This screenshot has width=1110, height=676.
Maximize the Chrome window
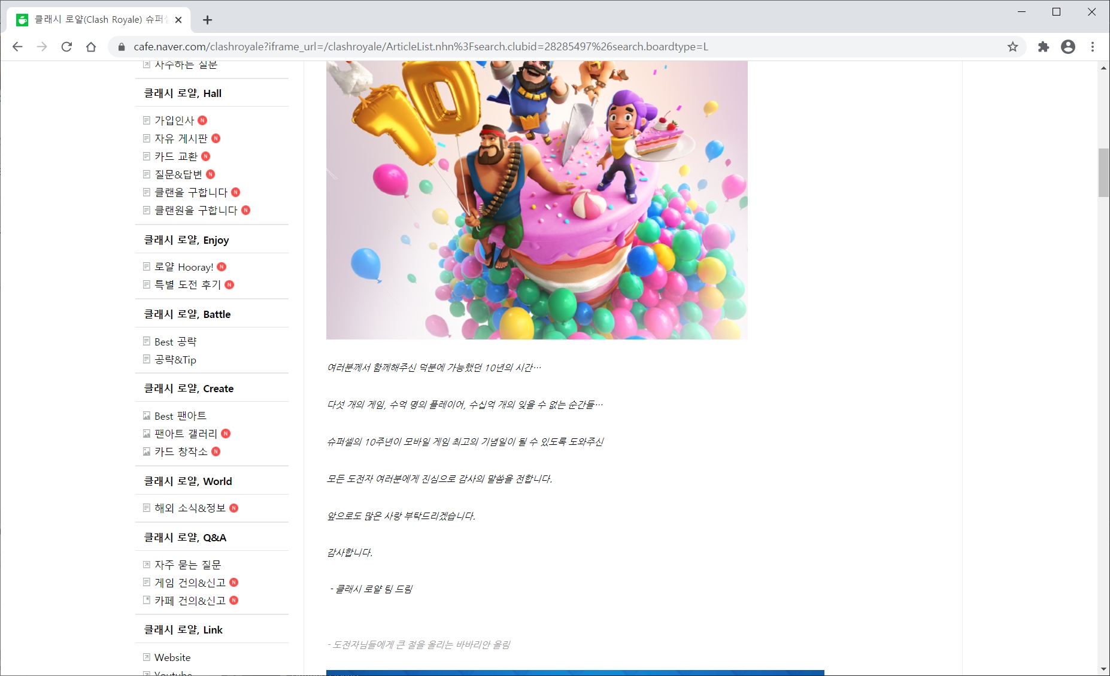click(x=1057, y=12)
